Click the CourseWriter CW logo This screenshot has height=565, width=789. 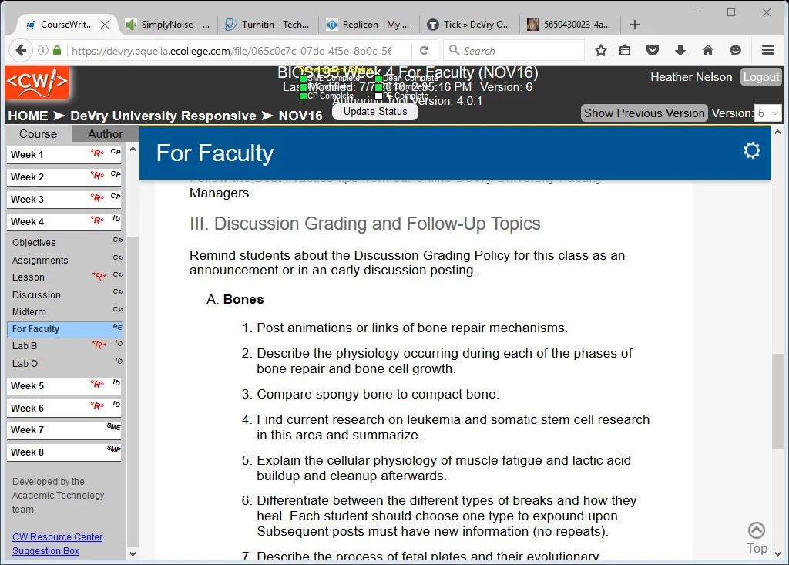coord(37,82)
